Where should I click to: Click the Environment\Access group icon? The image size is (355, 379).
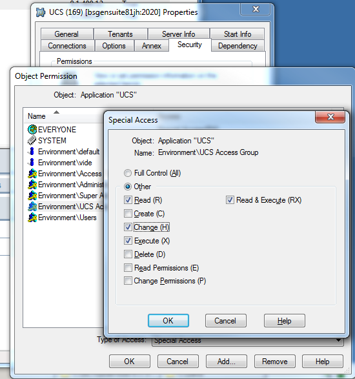[x=32, y=174]
